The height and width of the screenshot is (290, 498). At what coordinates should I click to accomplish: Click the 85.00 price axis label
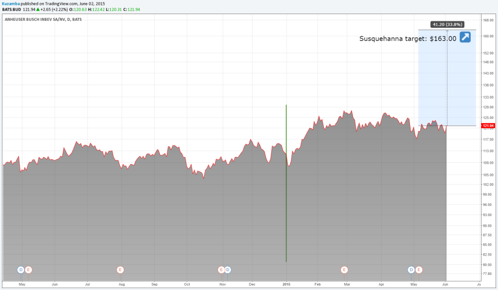[x=488, y=245]
